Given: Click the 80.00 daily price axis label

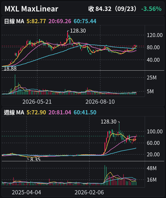Looking at the screenshot, I should [153, 47].
